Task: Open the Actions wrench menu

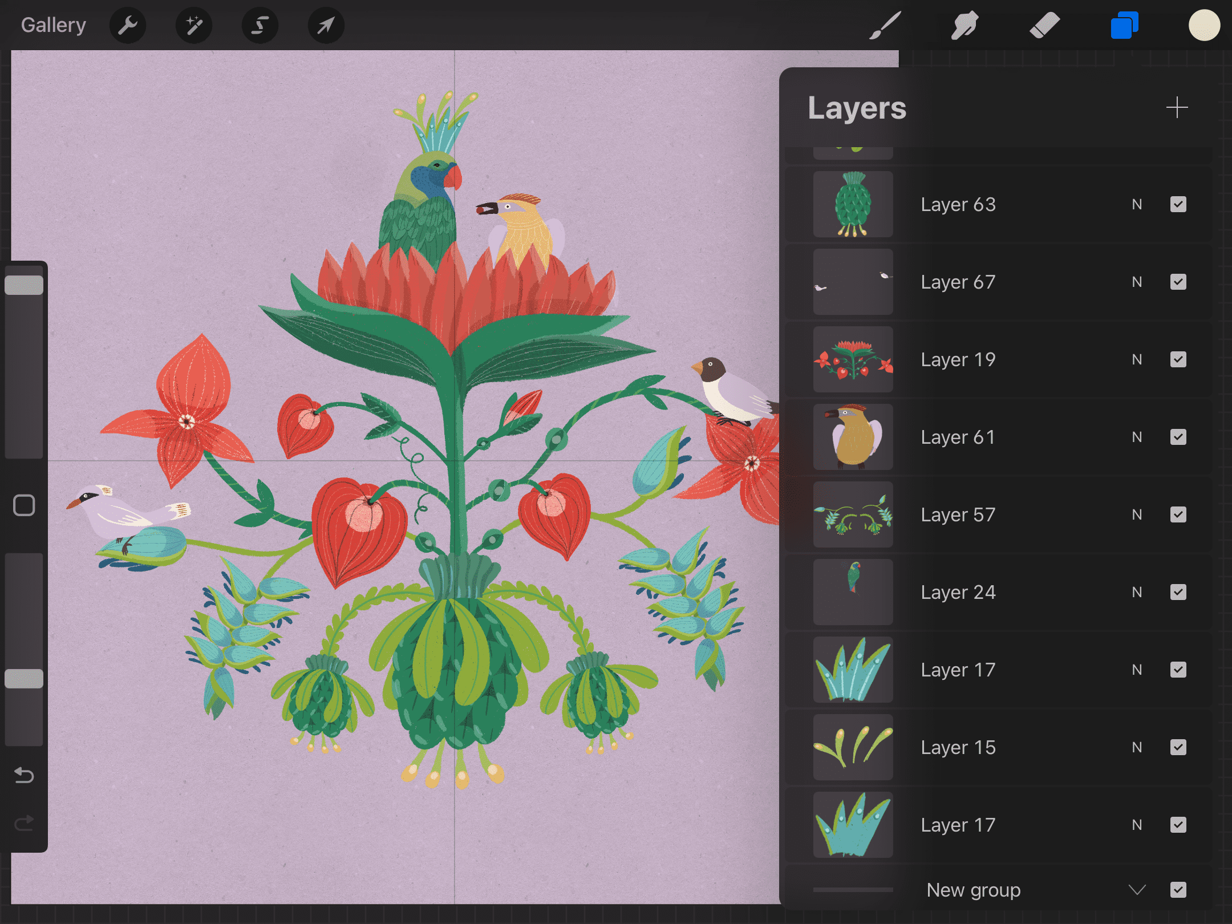Action: [128, 25]
